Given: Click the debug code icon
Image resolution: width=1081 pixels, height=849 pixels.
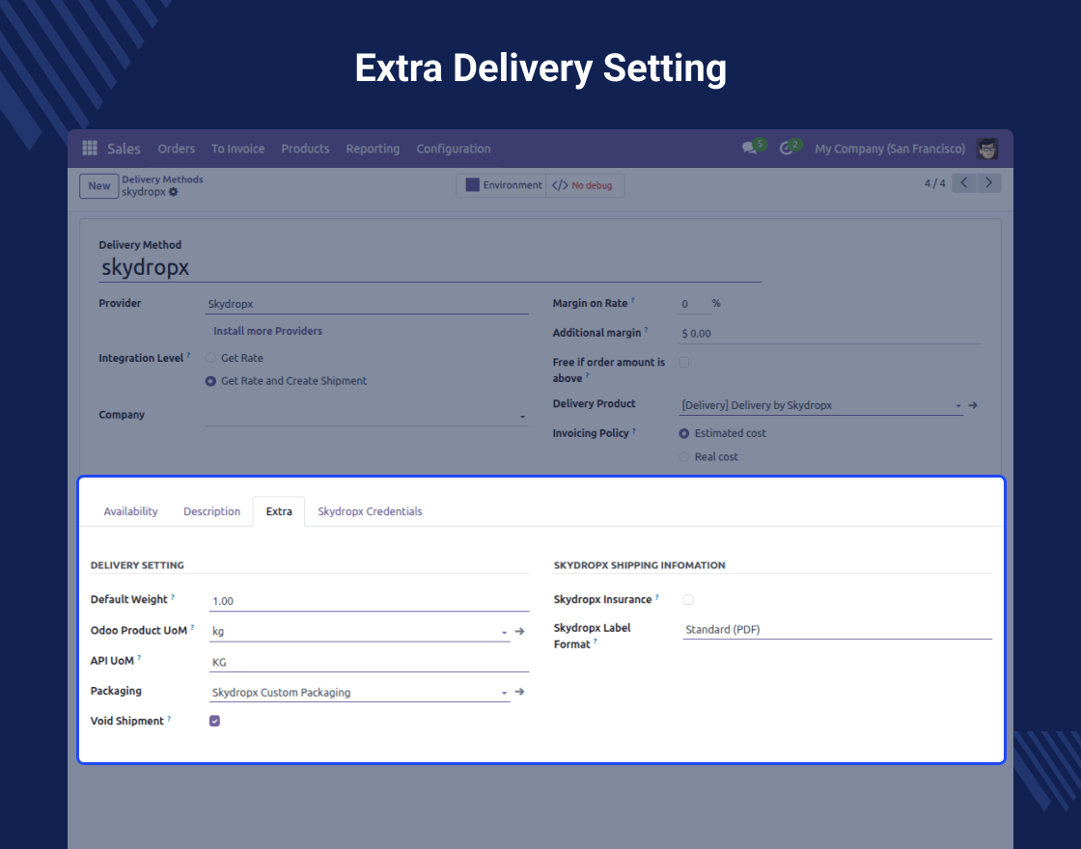Looking at the screenshot, I should click(560, 185).
